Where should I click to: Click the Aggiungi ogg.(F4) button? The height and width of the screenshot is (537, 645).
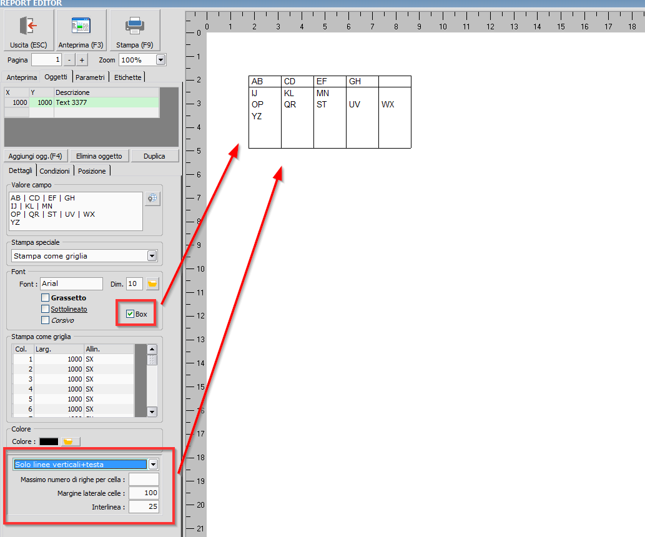pos(35,155)
